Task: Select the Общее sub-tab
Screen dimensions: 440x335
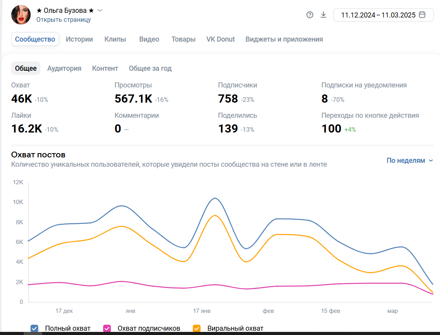Action: [x=26, y=68]
